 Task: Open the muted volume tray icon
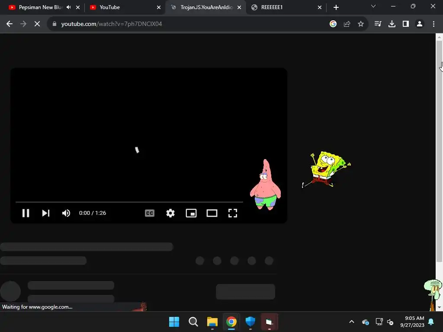coord(390,322)
